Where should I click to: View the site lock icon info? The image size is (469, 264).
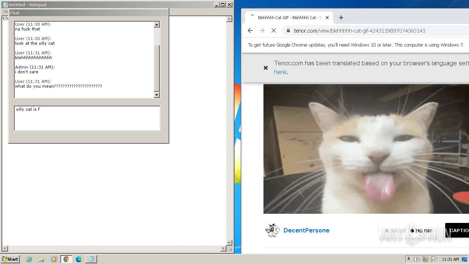(x=288, y=31)
